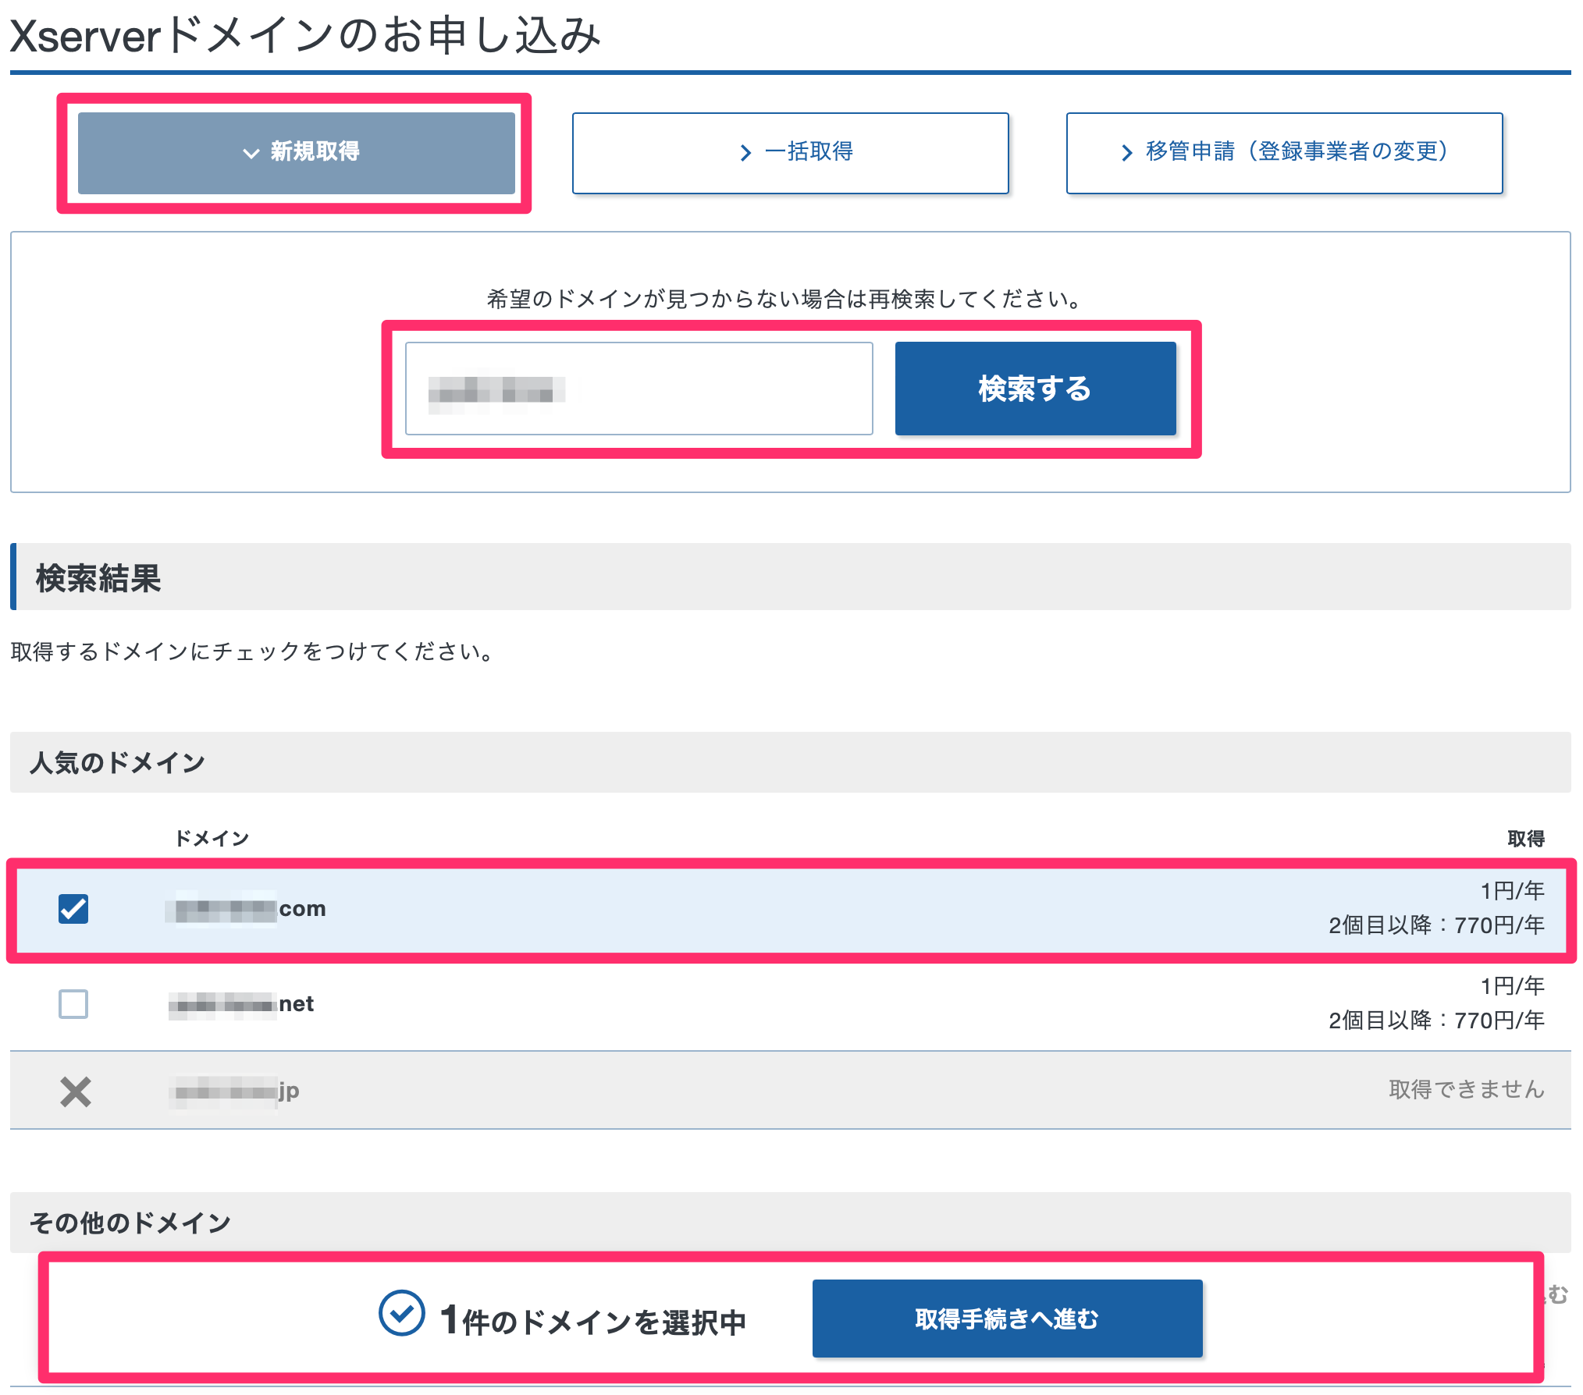
Task: Click 取得できません text in .jp row
Action: (x=1466, y=1089)
